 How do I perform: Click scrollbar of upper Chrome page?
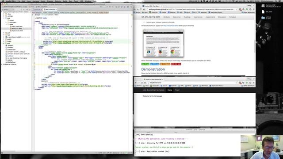click(255, 46)
